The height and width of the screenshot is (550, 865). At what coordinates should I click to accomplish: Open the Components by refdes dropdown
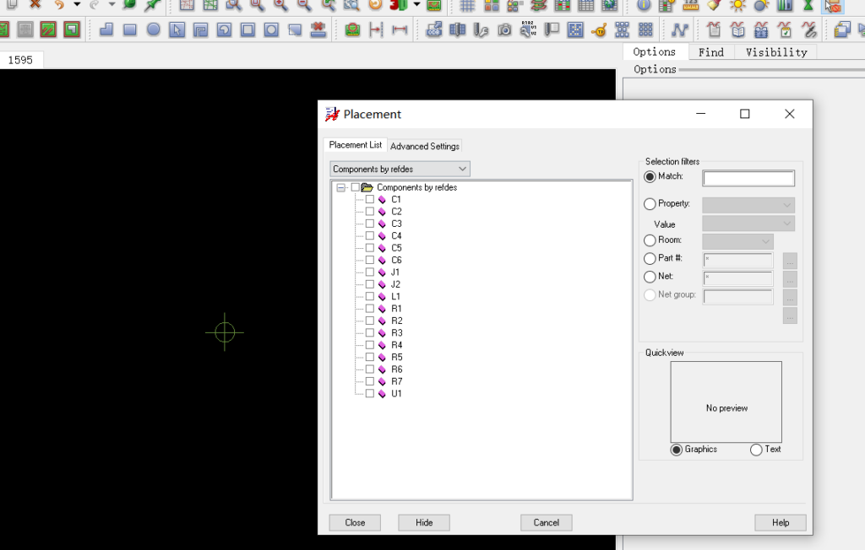pyautogui.click(x=400, y=170)
